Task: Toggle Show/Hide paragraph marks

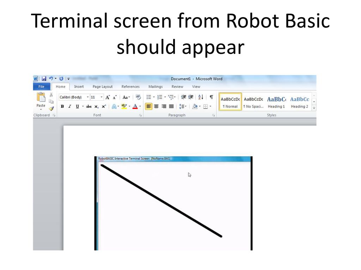Action: pos(211,97)
